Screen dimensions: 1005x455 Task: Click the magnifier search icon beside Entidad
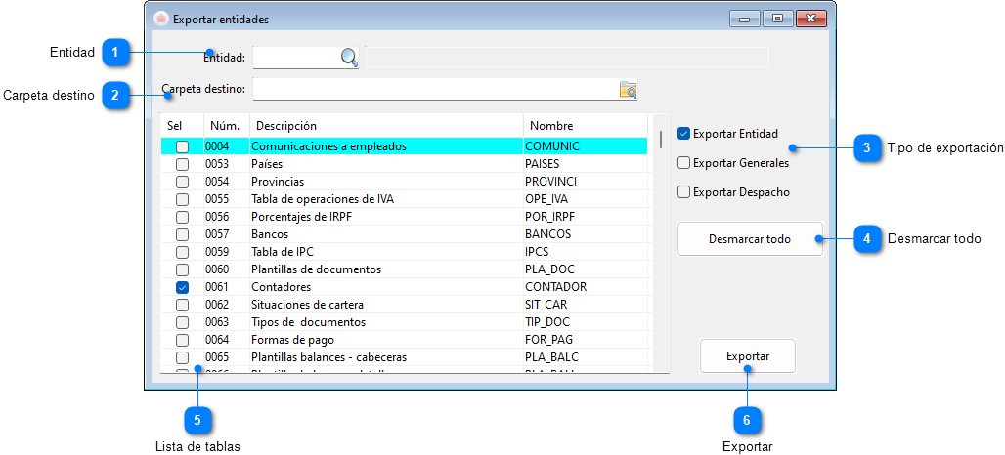tap(349, 58)
